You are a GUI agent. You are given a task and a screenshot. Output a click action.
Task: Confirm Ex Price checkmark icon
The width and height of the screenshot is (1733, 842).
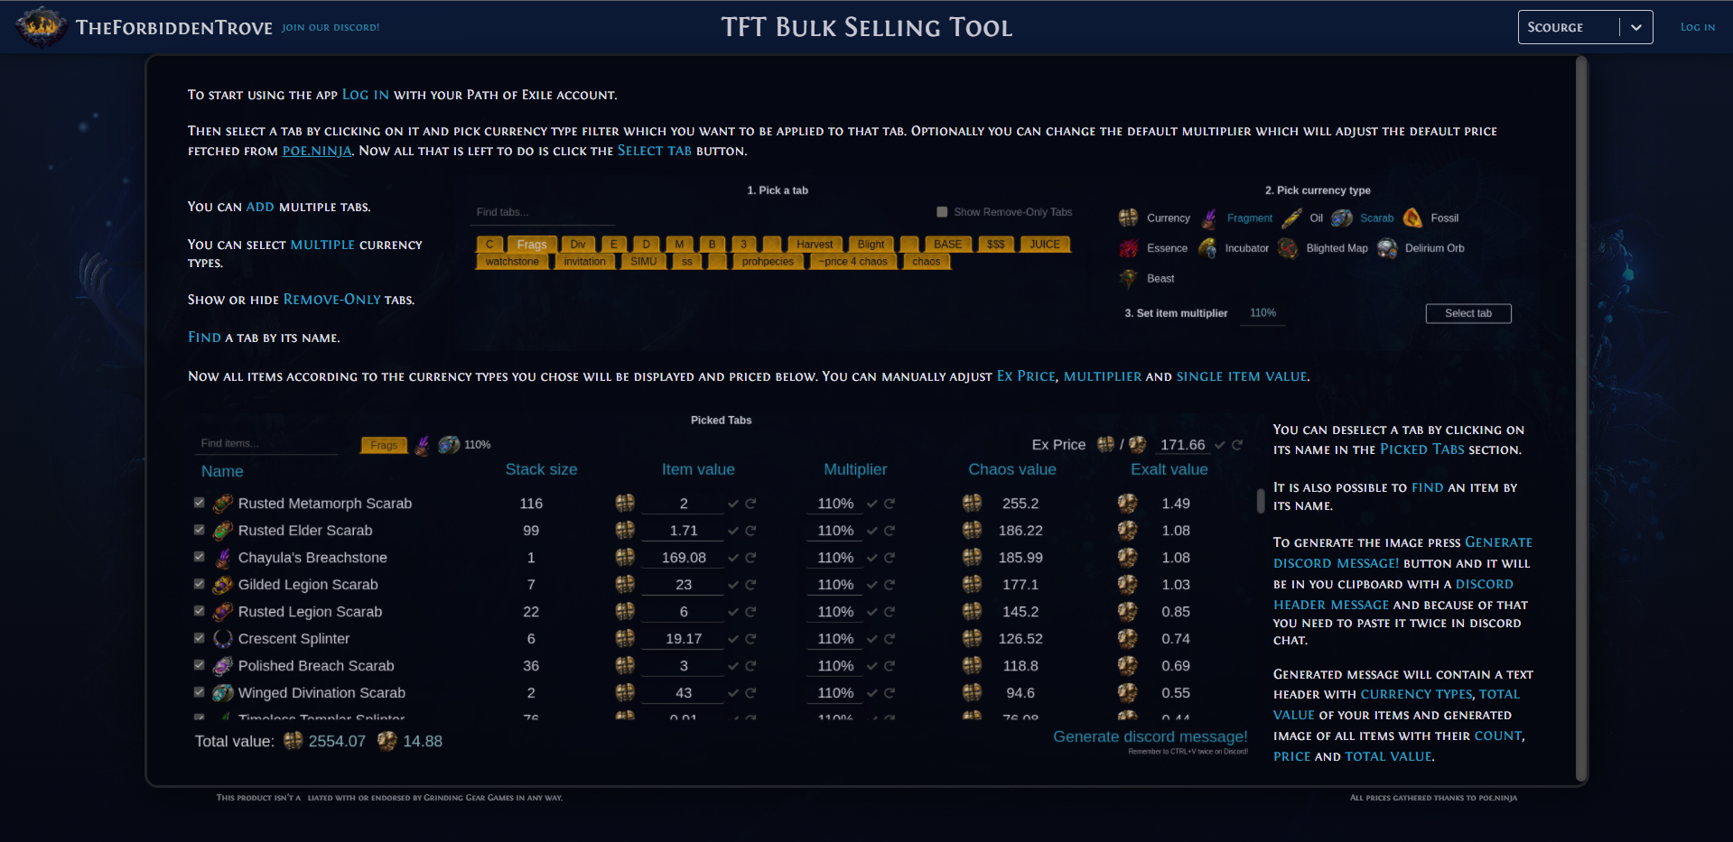[1220, 445]
